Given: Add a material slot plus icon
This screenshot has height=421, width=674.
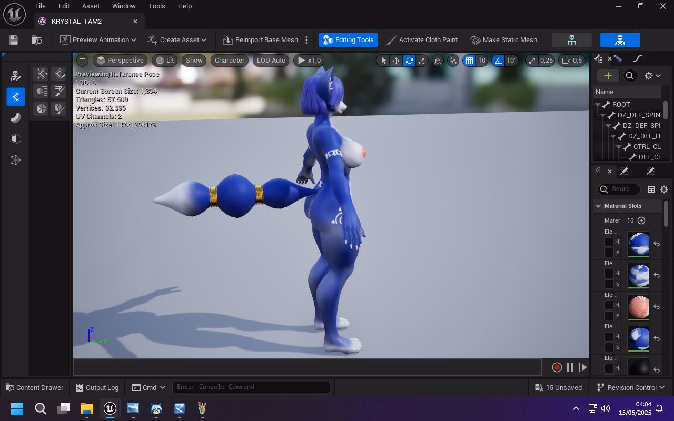Looking at the screenshot, I should 641,220.
